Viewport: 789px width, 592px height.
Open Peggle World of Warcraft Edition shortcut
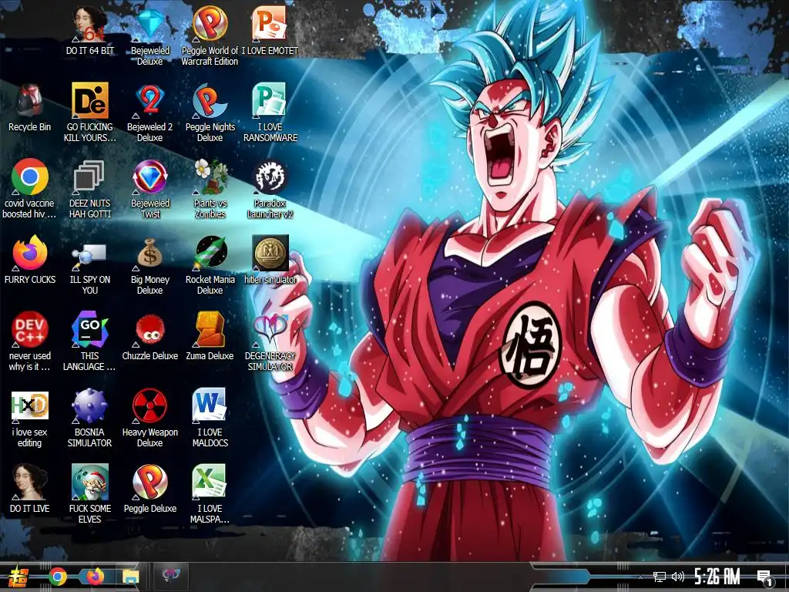(210, 35)
